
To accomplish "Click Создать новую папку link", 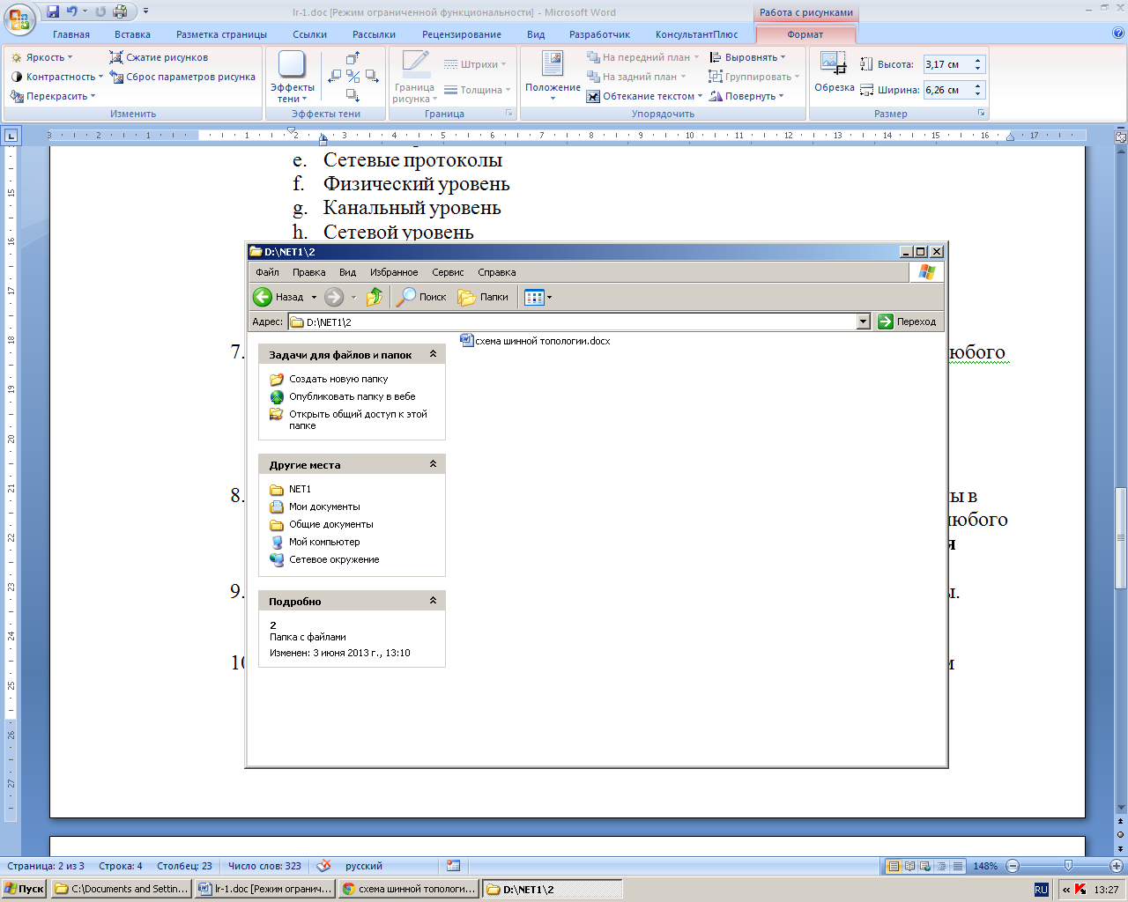I will (338, 379).
